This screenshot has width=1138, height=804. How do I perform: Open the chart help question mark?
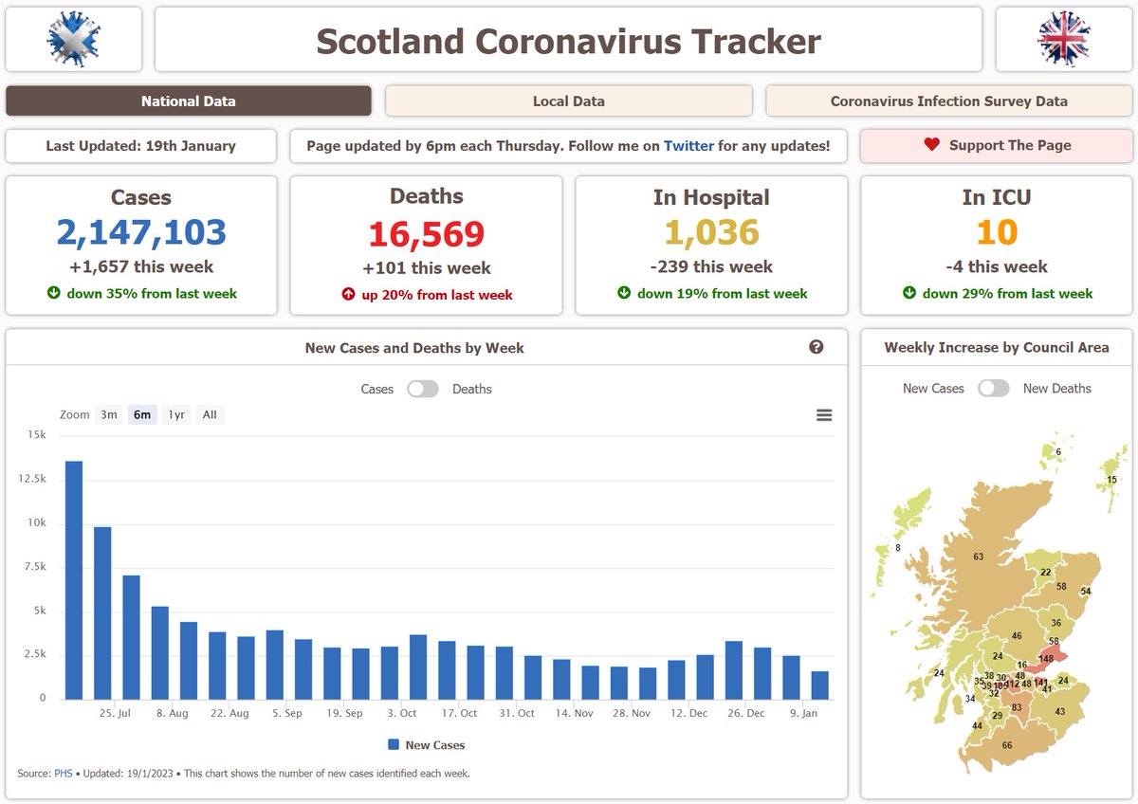point(817,347)
